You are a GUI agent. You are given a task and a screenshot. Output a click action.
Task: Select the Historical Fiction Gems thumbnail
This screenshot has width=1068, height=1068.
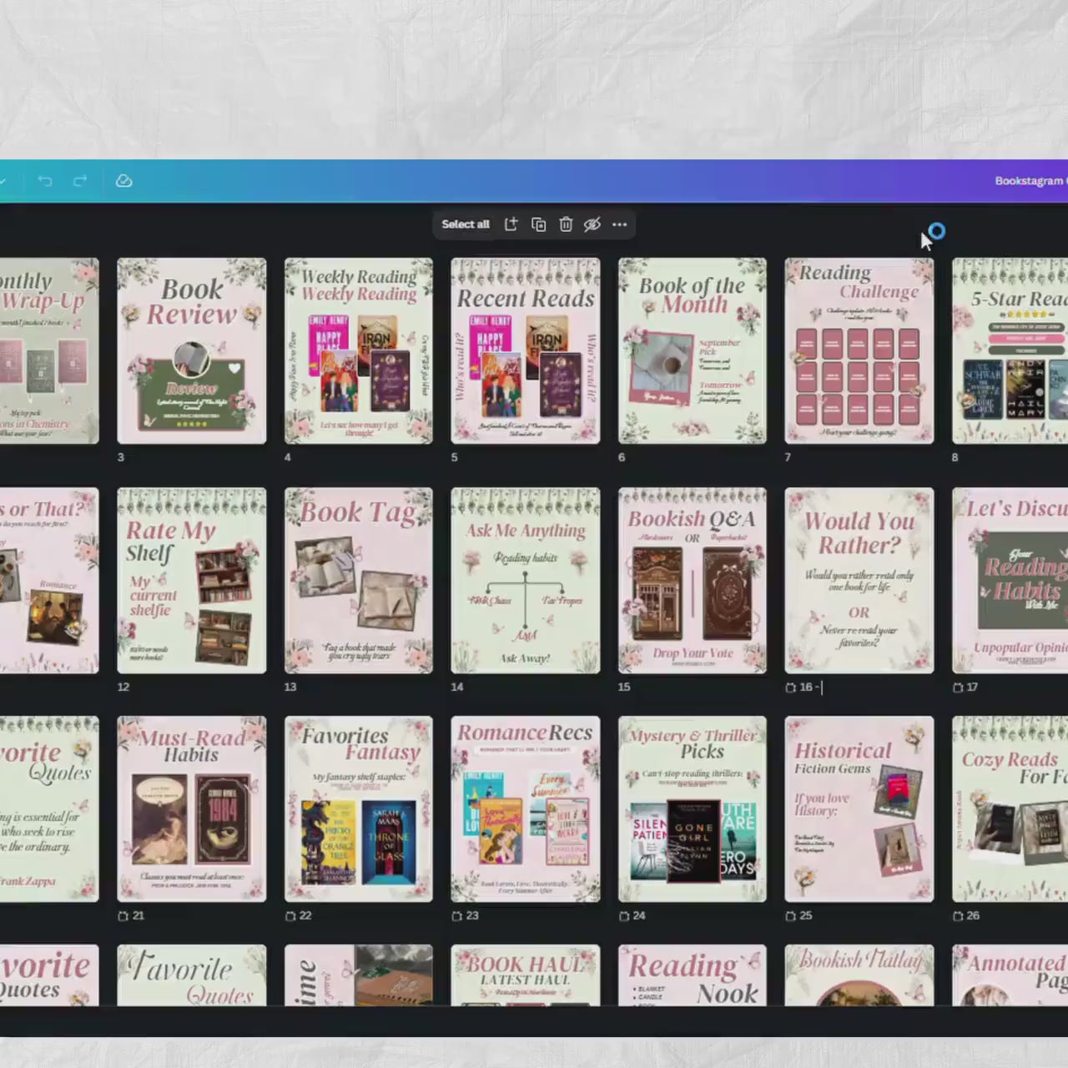[859, 809]
